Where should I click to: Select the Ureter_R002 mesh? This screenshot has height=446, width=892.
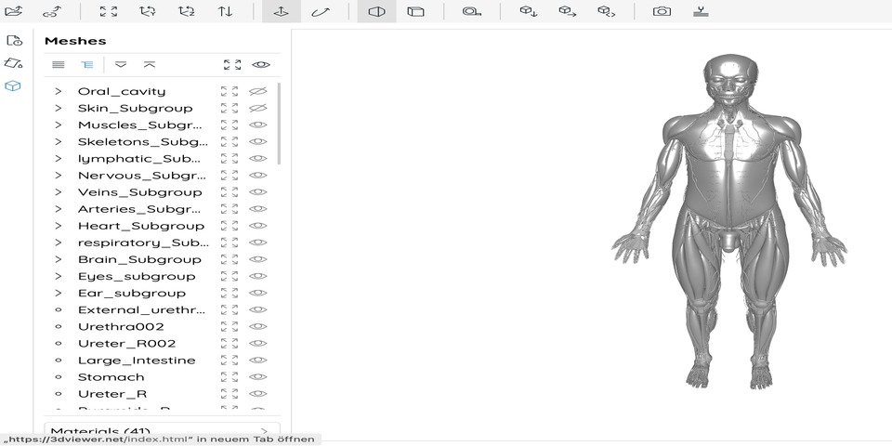pos(127,344)
